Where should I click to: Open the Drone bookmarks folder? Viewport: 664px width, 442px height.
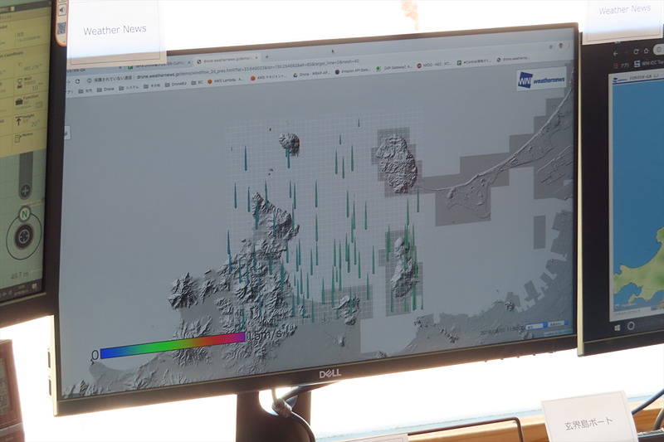click(105, 90)
